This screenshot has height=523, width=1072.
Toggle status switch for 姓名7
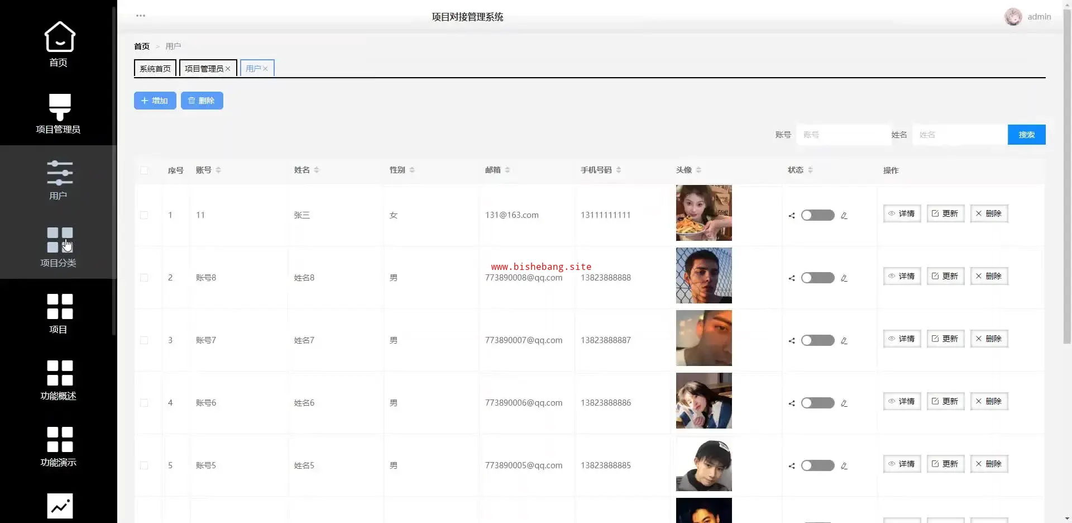(817, 341)
